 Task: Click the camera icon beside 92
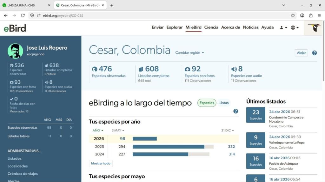187,69
